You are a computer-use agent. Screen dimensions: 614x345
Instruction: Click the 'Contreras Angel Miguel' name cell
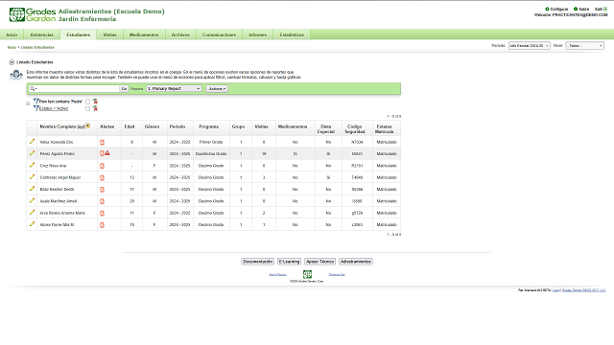point(60,177)
